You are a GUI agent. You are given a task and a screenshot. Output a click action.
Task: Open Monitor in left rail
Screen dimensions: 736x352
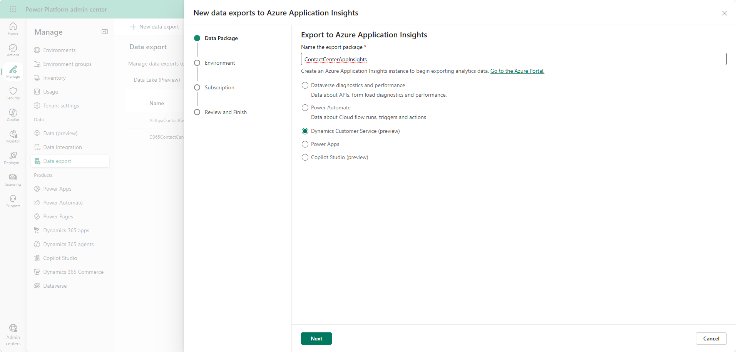(x=13, y=137)
